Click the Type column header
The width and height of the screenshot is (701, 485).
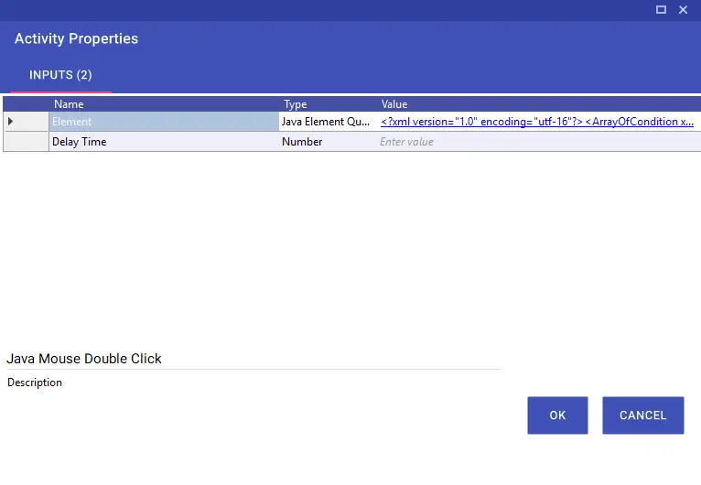click(x=295, y=104)
